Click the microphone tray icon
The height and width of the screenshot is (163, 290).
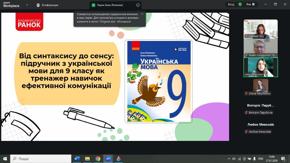pyautogui.click(x=254, y=159)
